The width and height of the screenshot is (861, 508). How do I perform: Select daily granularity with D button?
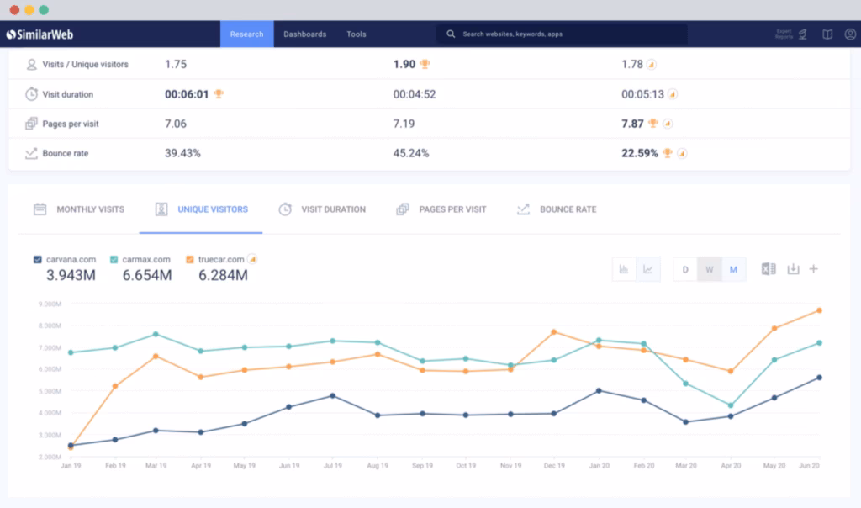[685, 269]
